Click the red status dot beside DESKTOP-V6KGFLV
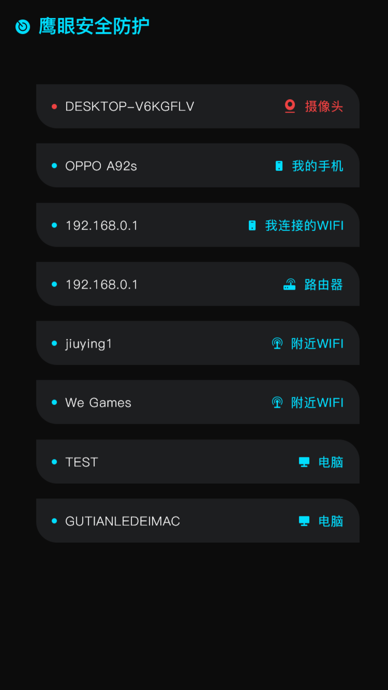The height and width of the screenshot is (690, 388). tap(54, 106)
